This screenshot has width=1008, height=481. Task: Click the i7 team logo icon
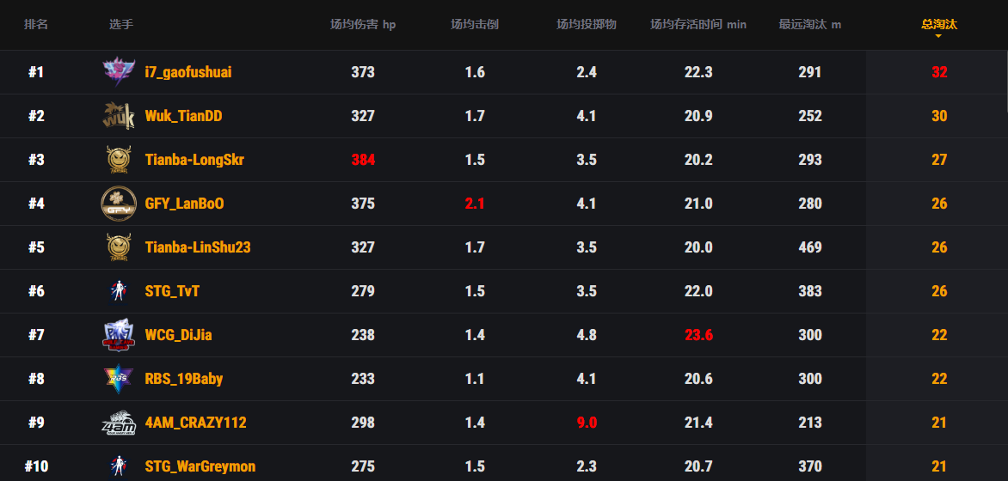click(x=119, y=72)
